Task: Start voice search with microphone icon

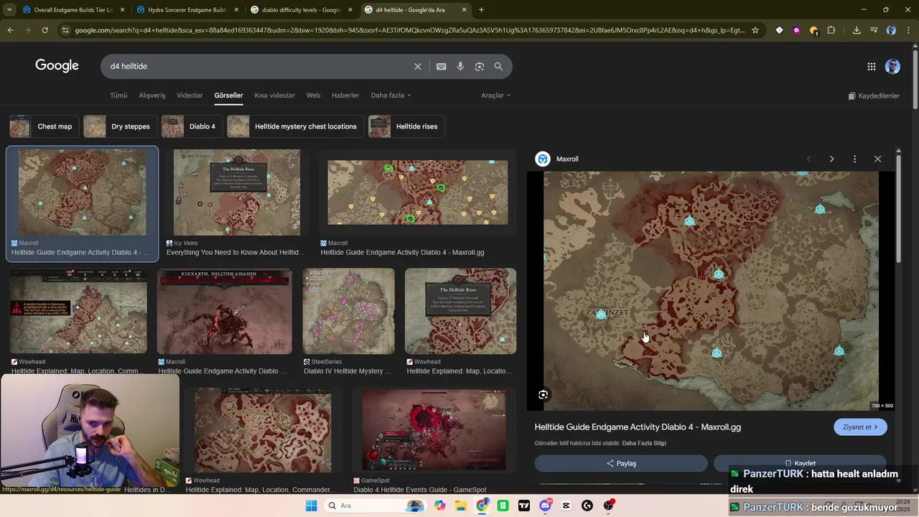Action: pyautogui.click(x=460, y=66)
